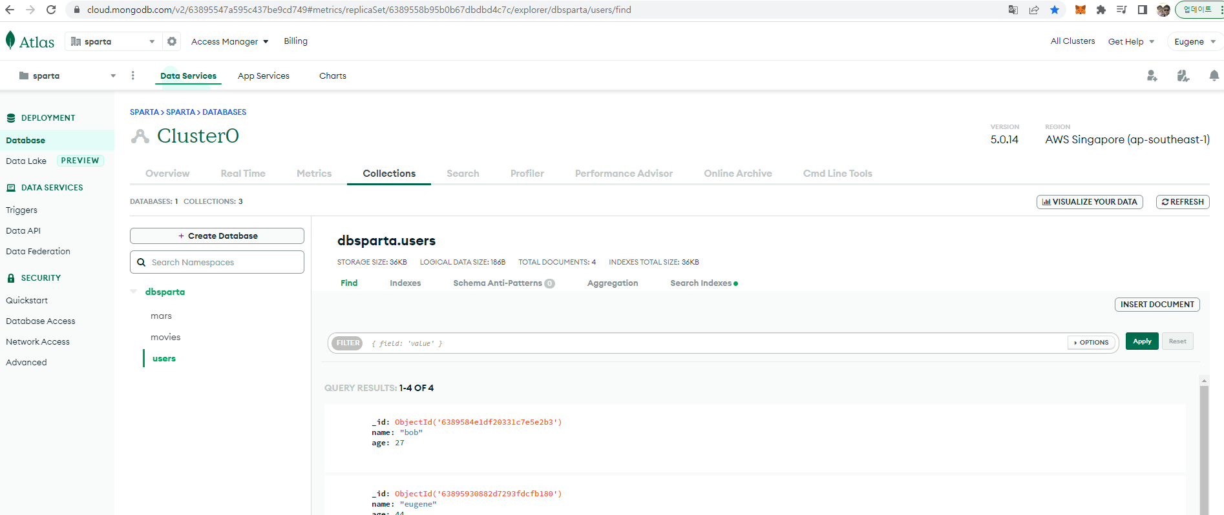Click the search magnifier in namespaces box
The height and width of the screenshot is (515, 1224).
click(141, 262)
